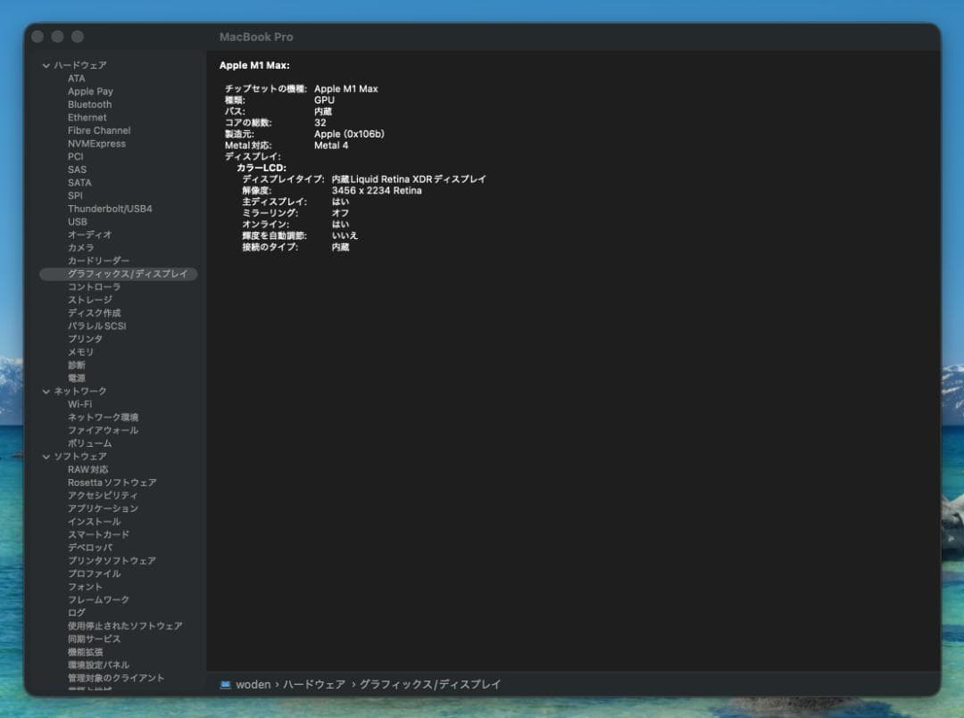Click ハードウェア in the bottom path bar
The width and height of the screenshot is (964, 718).
(x=313, y=685)
